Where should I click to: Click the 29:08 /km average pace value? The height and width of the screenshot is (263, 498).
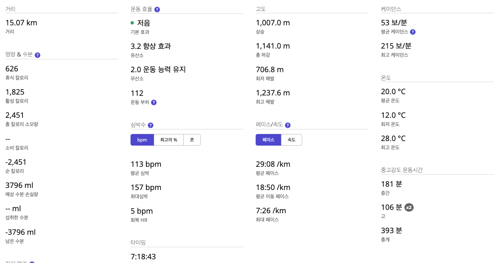273,164
